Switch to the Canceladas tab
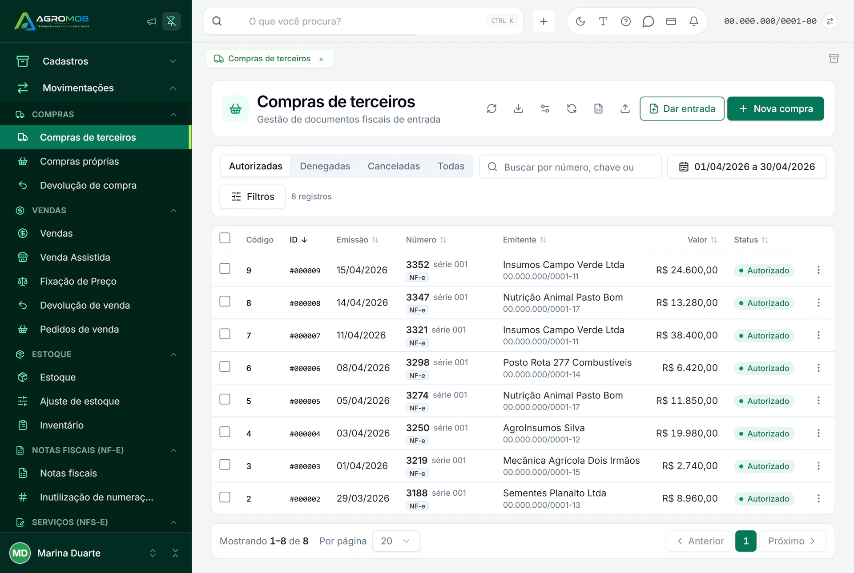Image resolution: width=854 pixels, height=573 pixels. pos(394,166)
